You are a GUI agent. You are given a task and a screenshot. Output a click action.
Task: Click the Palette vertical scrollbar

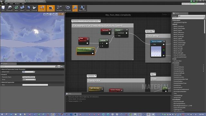click(205, 26)
